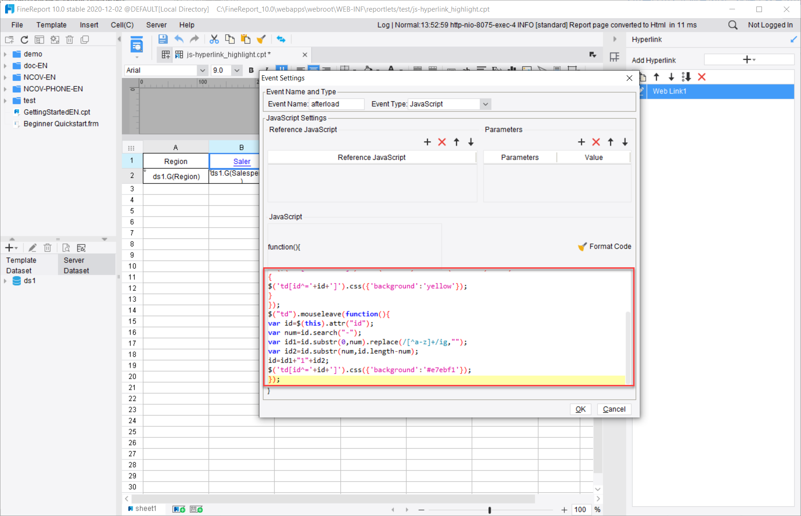
Task: Enable the Hyperlink panel checkmark toggle
Action: (x=794, y=40)
